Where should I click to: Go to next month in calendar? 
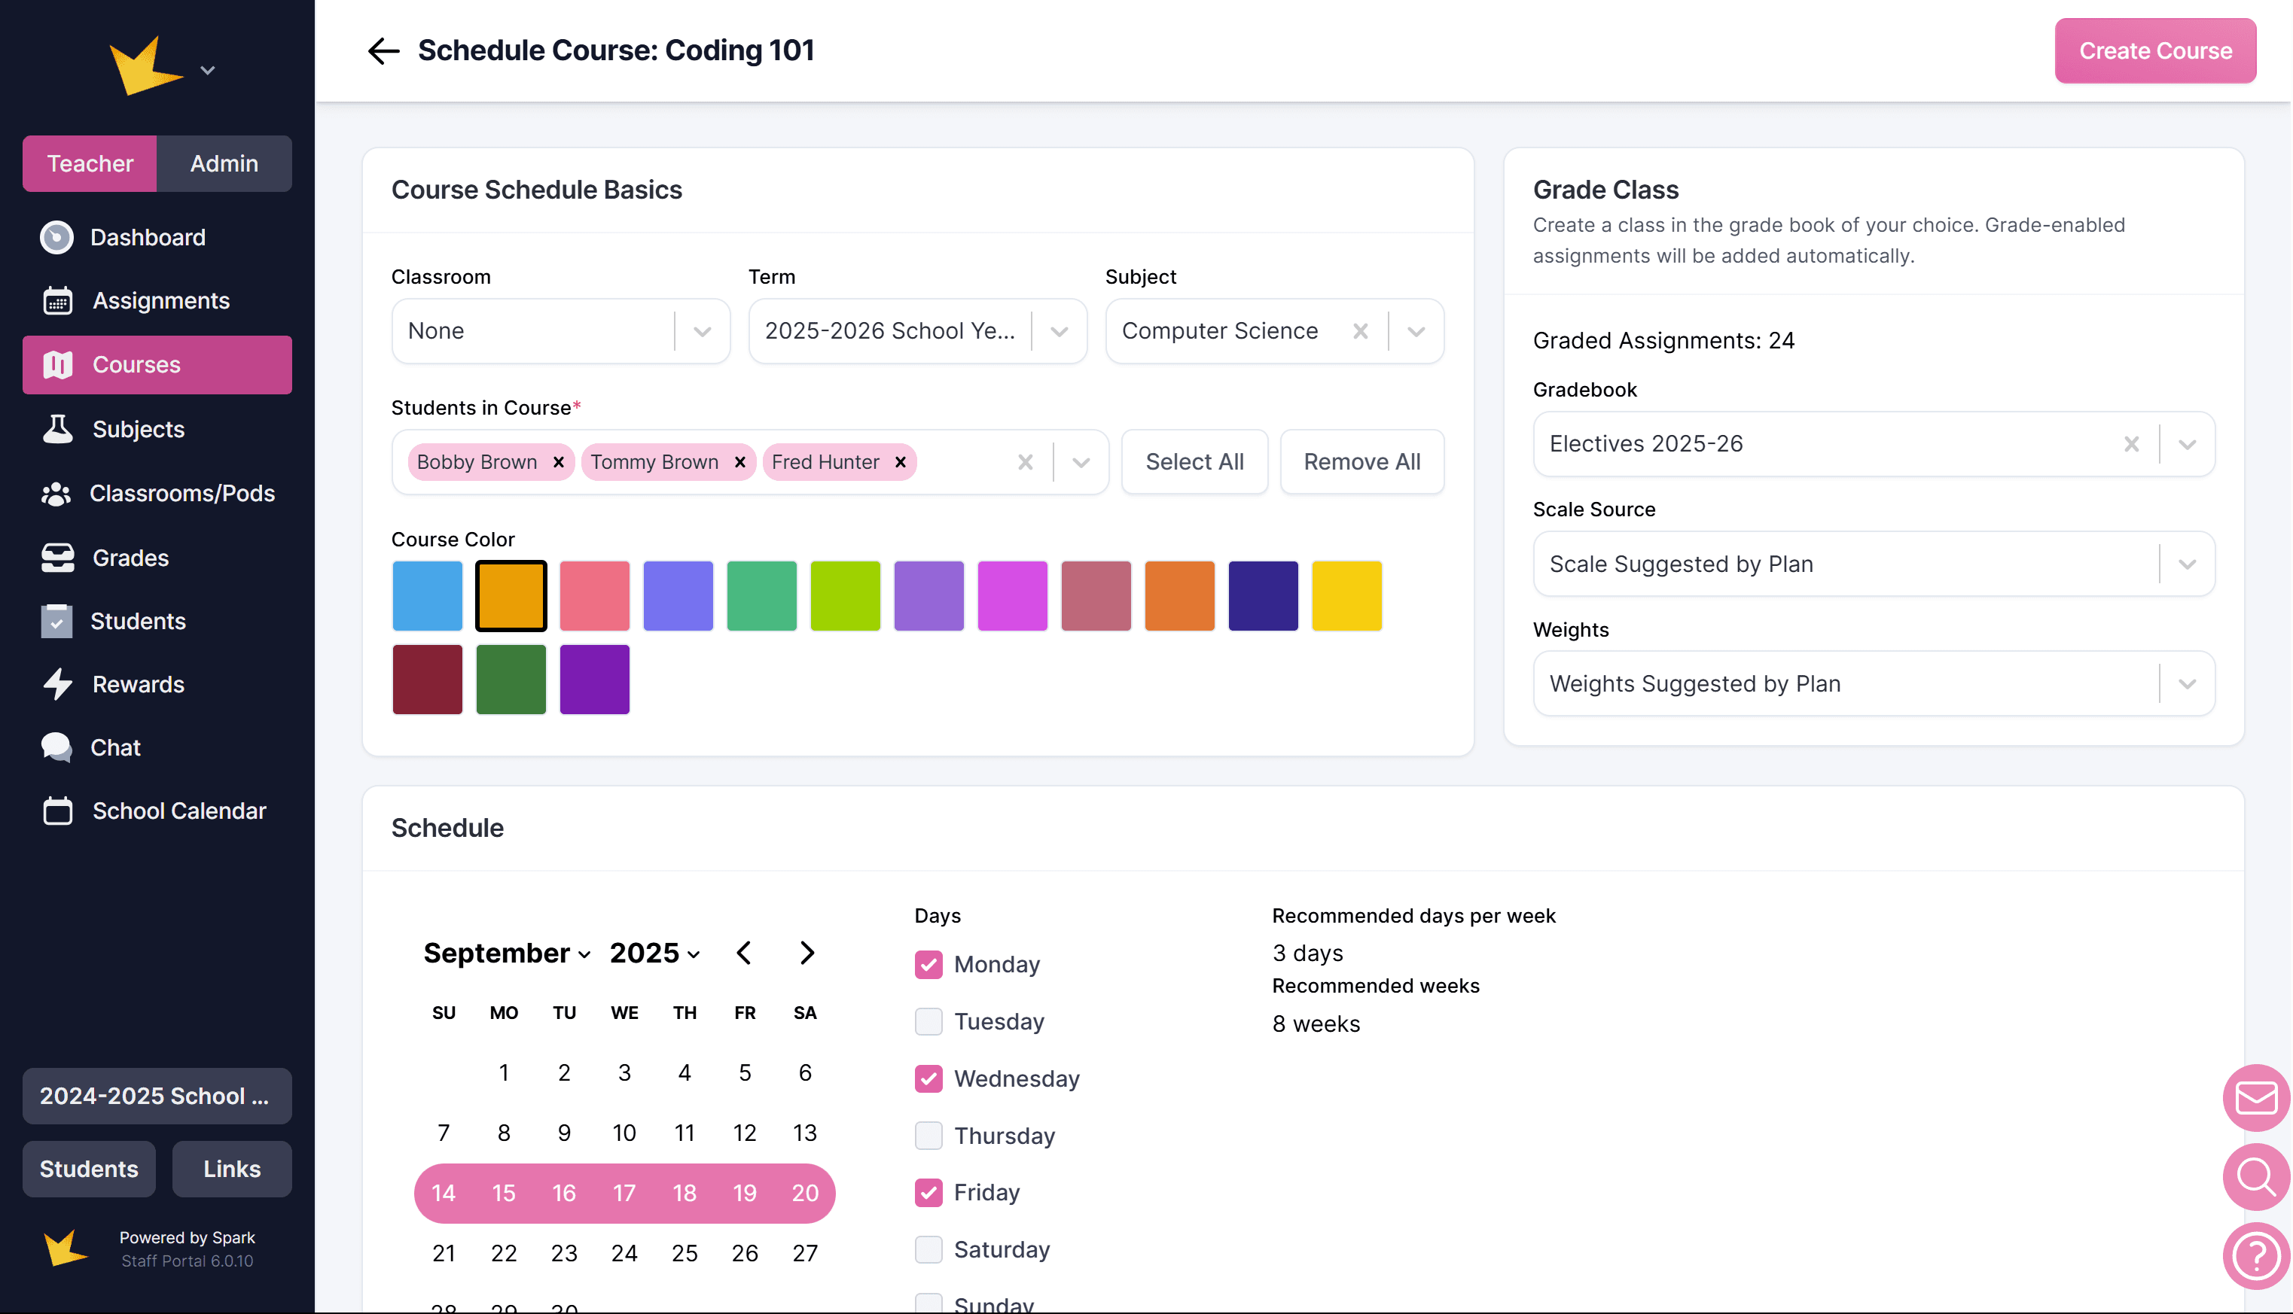pos(807,953)
